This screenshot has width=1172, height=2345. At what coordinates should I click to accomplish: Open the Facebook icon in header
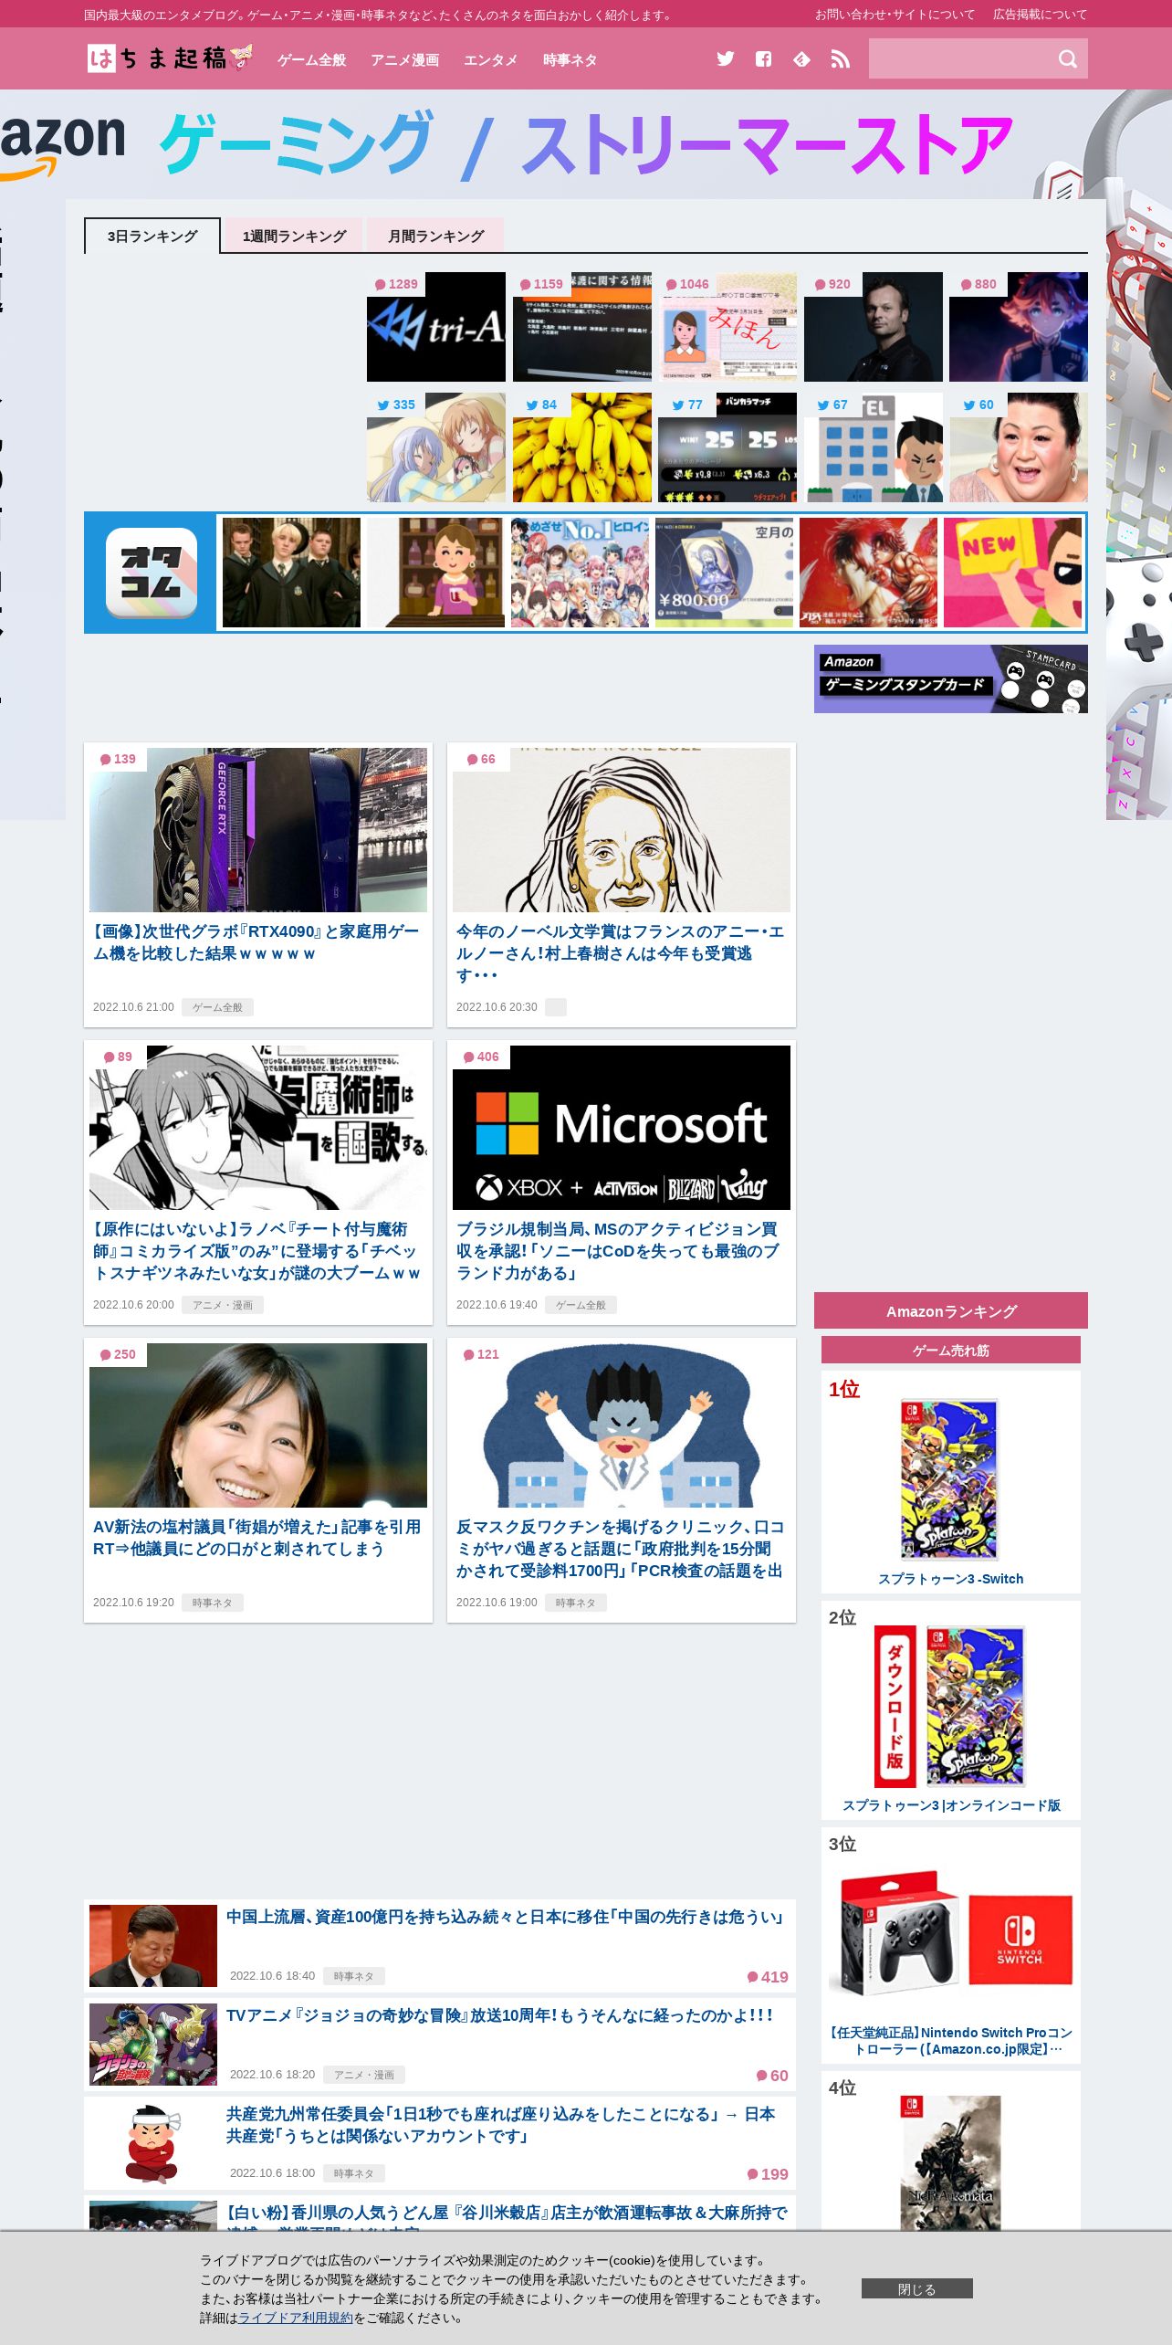pos(763,59)
